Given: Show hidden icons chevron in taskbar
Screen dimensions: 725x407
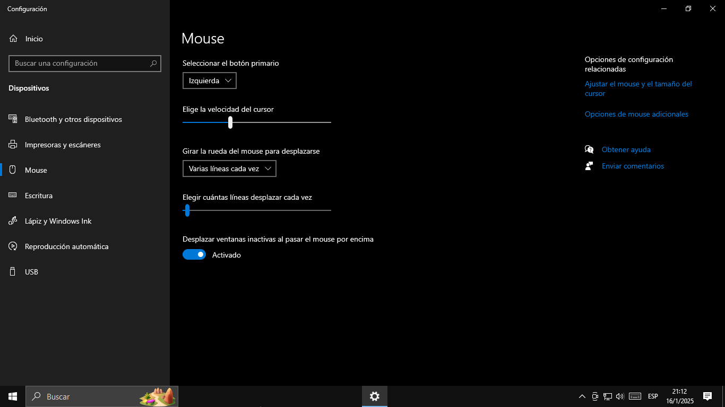Looking at the screenshot, I should [582, 396].
